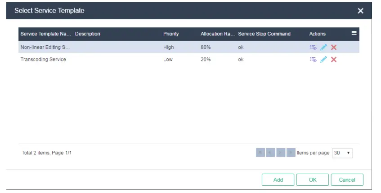Click the ok stop command in Transcoding row
The width and height of the screenshot is (381, 193).
coord(241,59)
